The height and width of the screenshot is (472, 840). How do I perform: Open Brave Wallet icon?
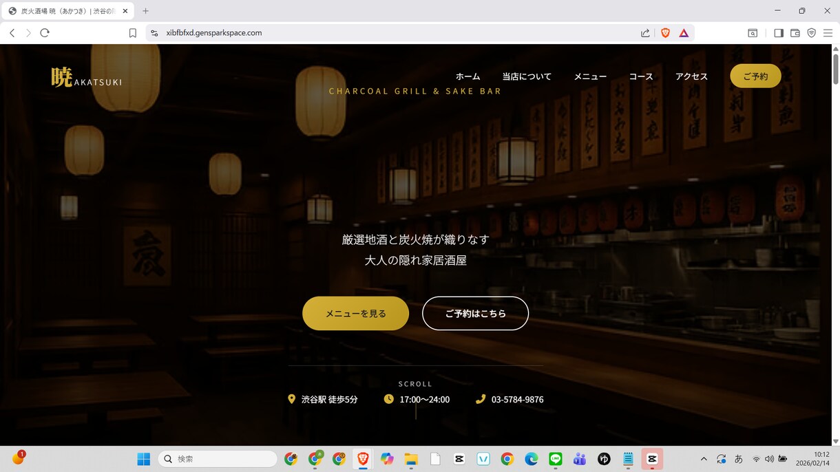(x=795, y=33)
